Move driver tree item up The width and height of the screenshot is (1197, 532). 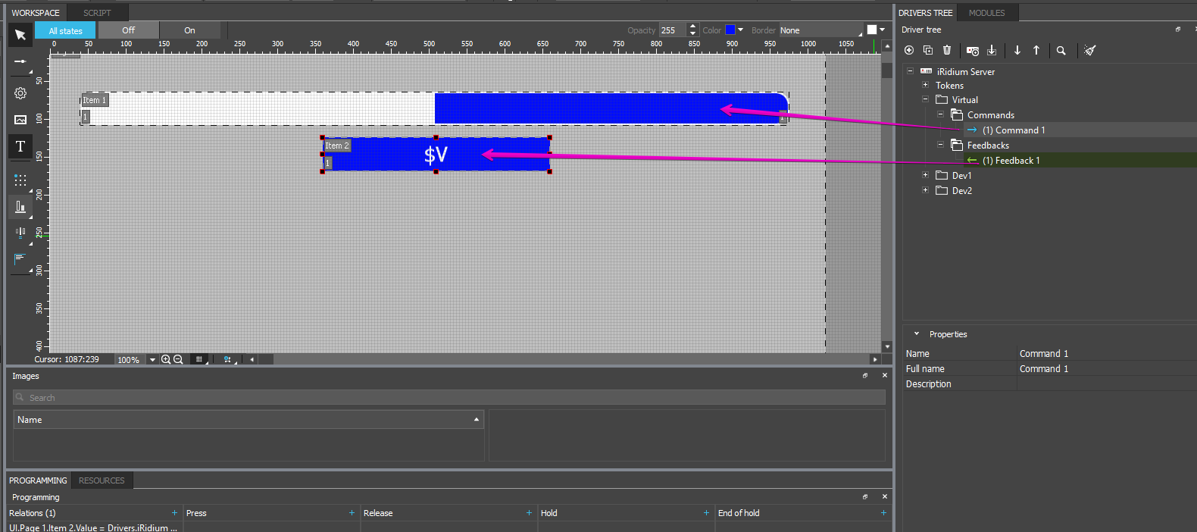pos(1036,50)
